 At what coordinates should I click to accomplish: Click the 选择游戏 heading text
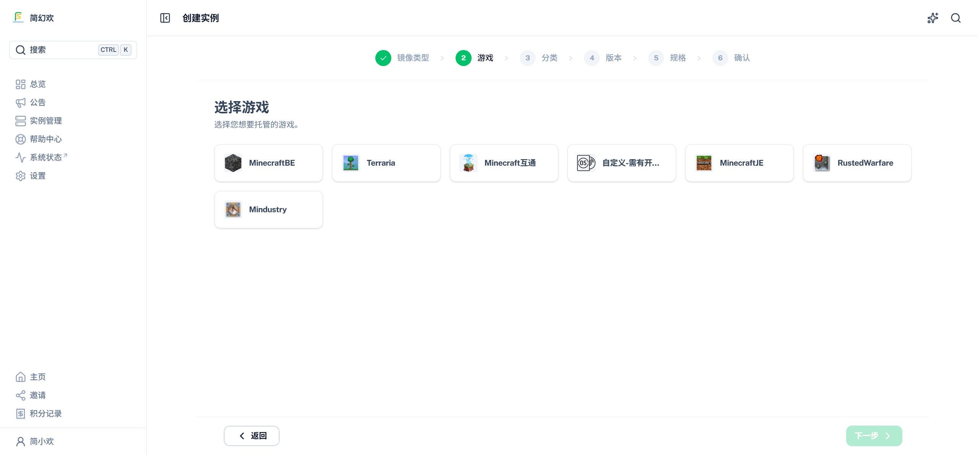pyautogui.click(x=242, y=107)
